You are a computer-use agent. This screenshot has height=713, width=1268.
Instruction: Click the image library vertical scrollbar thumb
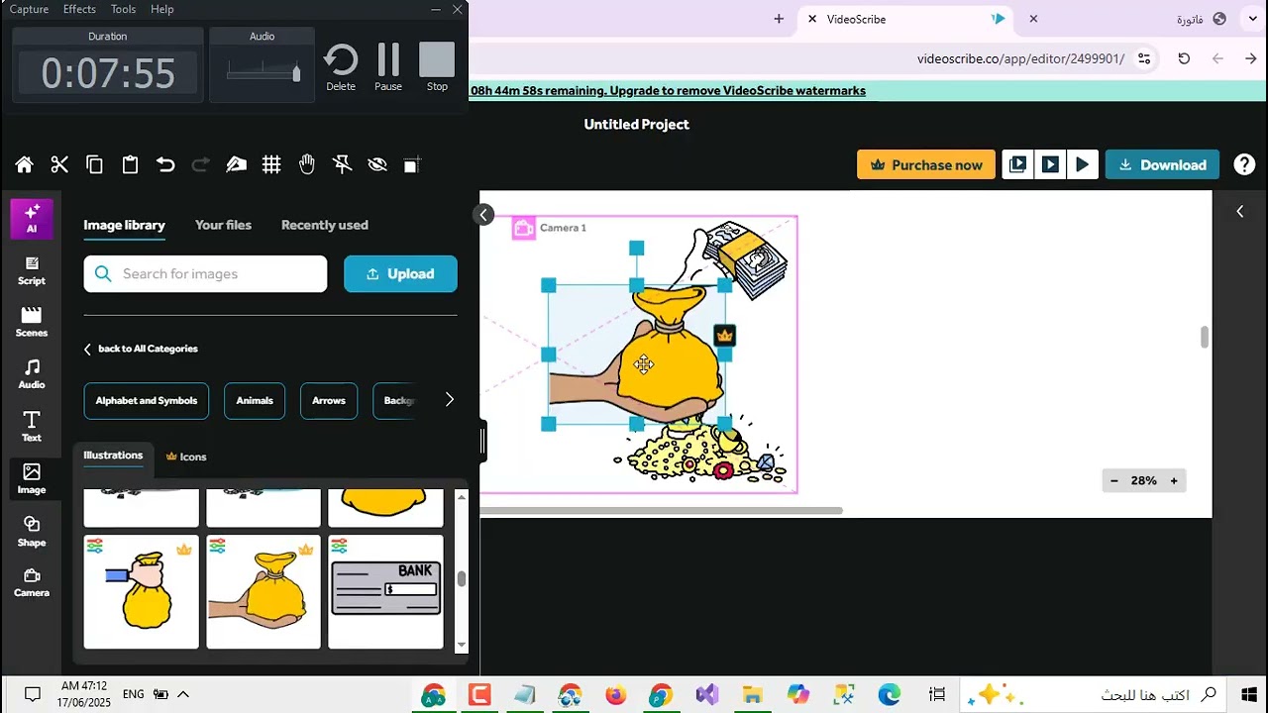coord(461,578)
